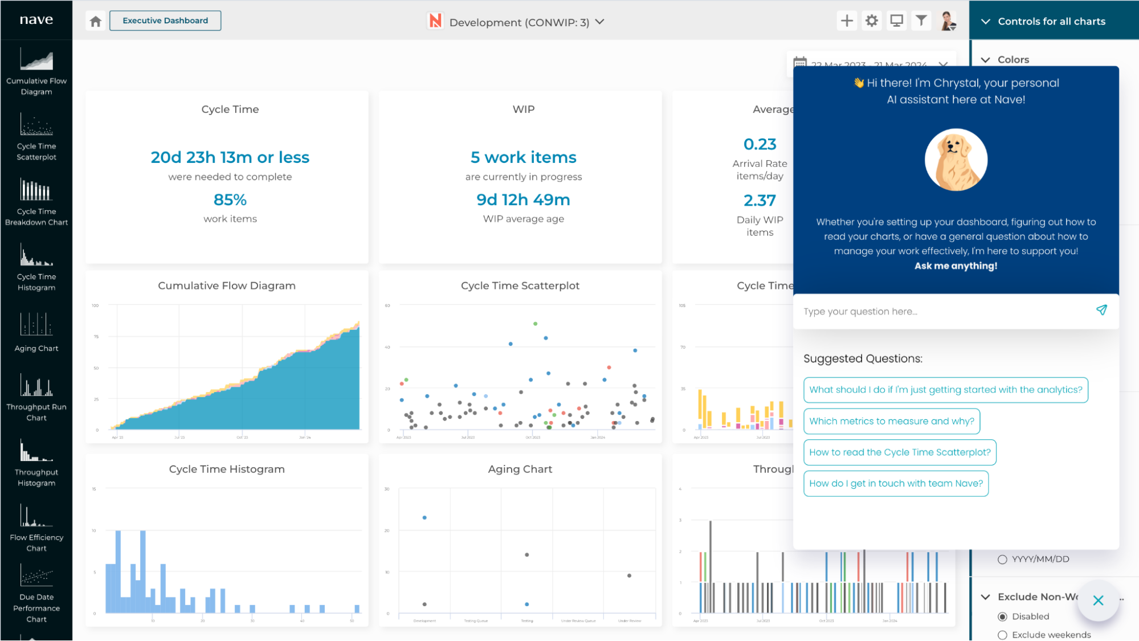Select the Disabled radio option
Screen dimensions: 1139x641
1002,616
